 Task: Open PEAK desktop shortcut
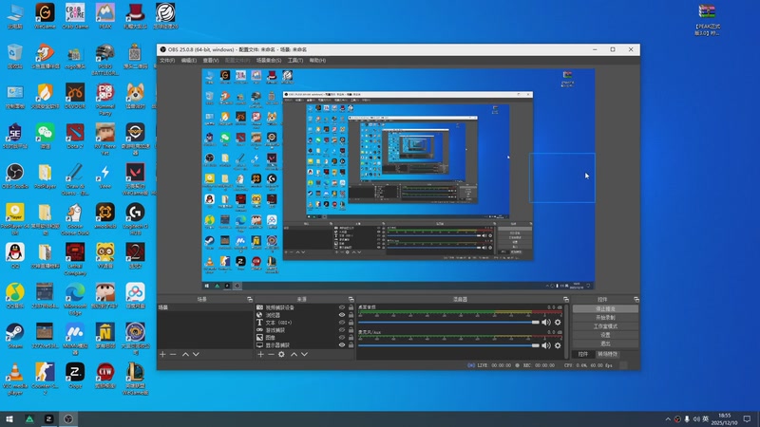pyautogui.click(x=105, y=16)
